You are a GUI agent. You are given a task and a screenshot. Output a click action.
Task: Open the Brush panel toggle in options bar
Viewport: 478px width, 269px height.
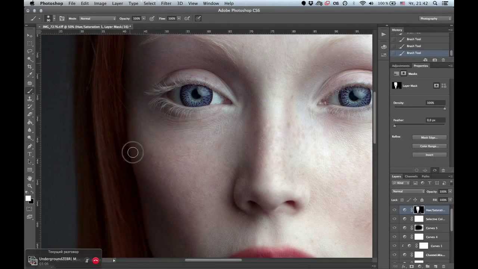[x=62, y=18]
